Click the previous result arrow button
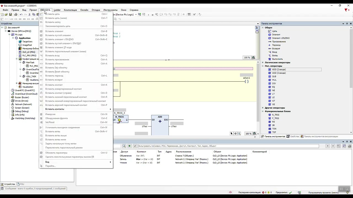The height and width of the screenshot is (198, 353). point(328,146)
